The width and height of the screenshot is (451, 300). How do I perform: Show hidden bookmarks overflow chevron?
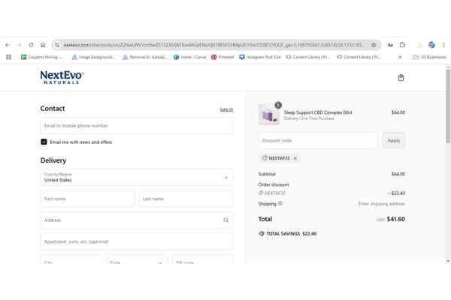point(400,57)
